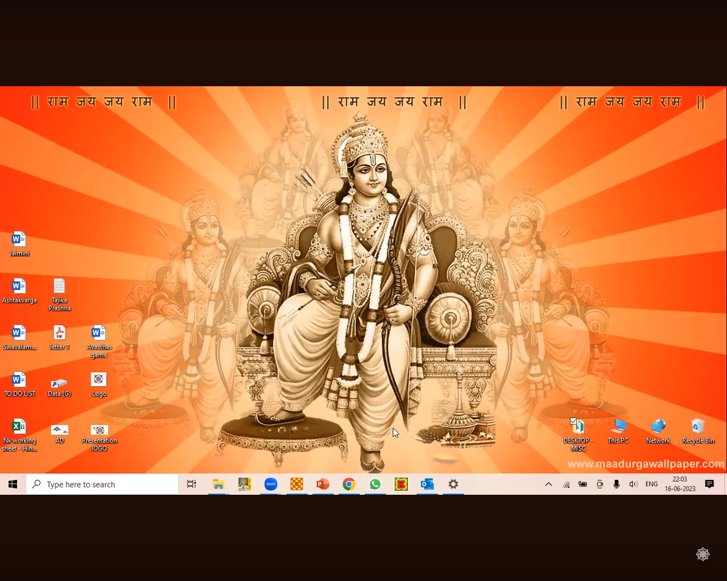The height and width of the screenshot is (581, 727).
Task: Select the Recycle Bin desktop icon
Action: click(x=697, y=427)
